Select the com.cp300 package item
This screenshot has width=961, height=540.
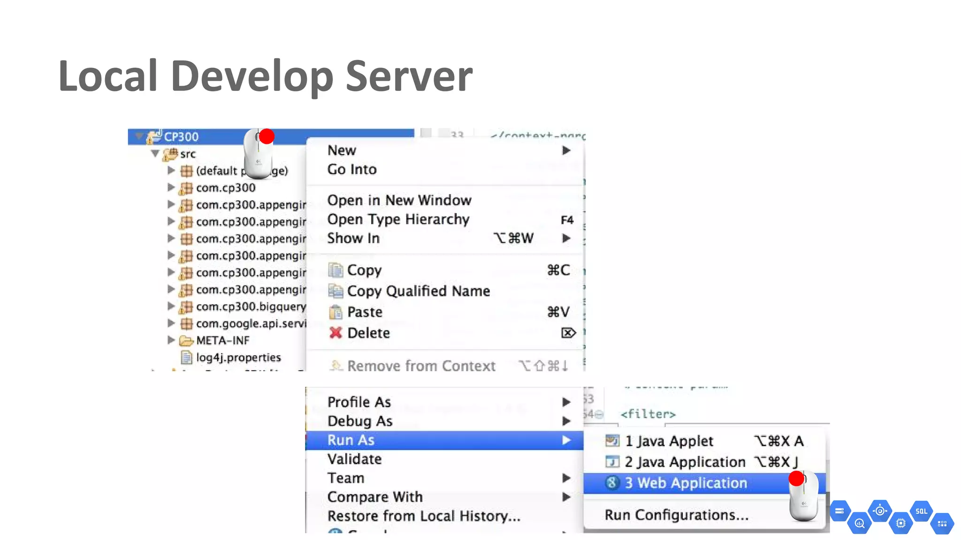click(225, 187)
